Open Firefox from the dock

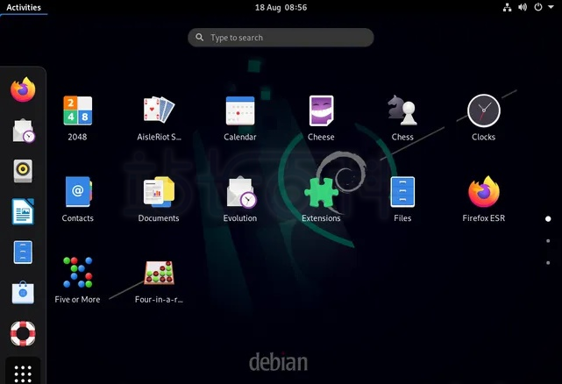(23, 89)
